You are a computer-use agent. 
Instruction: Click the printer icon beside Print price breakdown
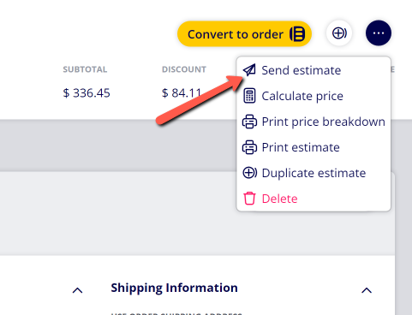(249, 122)
